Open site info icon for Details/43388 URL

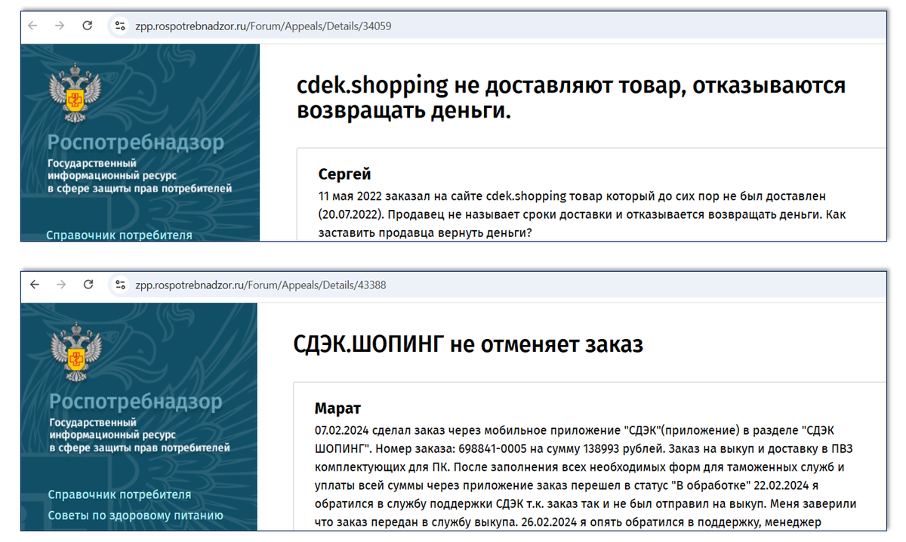[119, 285]
